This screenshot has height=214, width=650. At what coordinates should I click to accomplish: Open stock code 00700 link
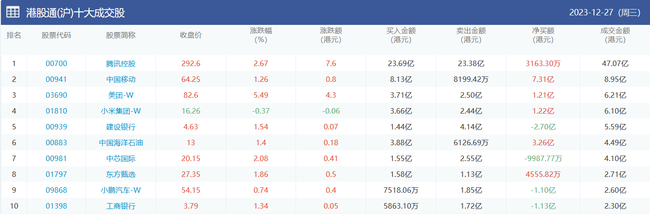tap(56, 64)
